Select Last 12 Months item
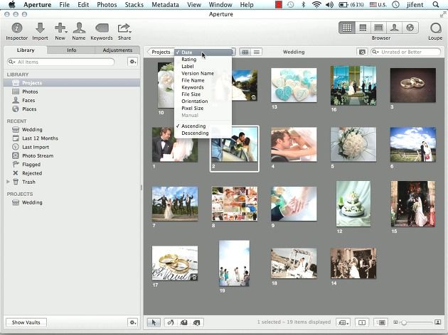The width and height of the screenshot is (448, 335). (x=40, y=138)
